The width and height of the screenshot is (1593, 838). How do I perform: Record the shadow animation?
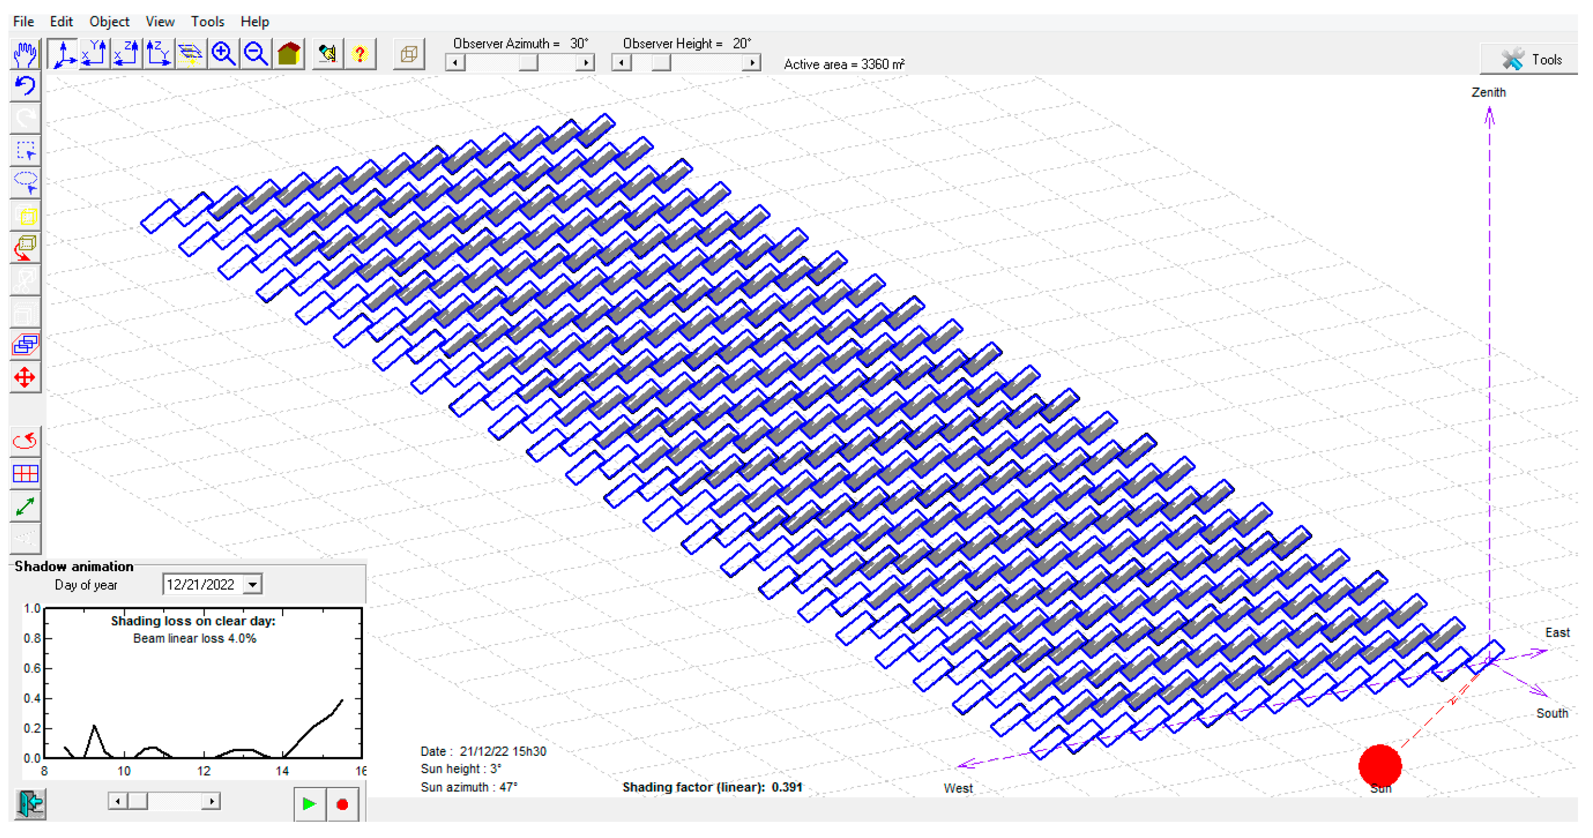(x=343, y=804)
